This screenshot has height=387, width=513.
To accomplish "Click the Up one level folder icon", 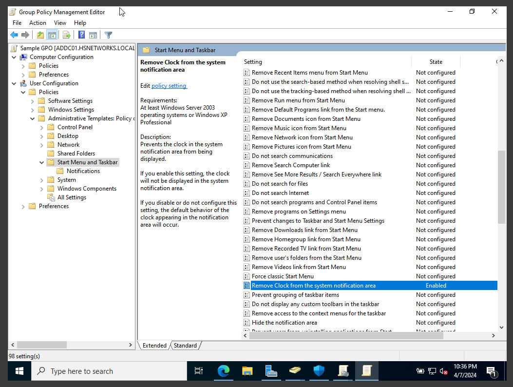I will 40,35.
